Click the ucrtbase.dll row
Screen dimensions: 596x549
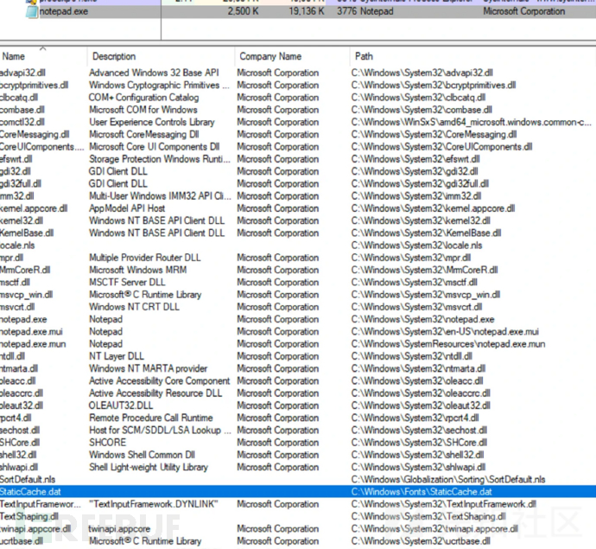click(22, 541)
